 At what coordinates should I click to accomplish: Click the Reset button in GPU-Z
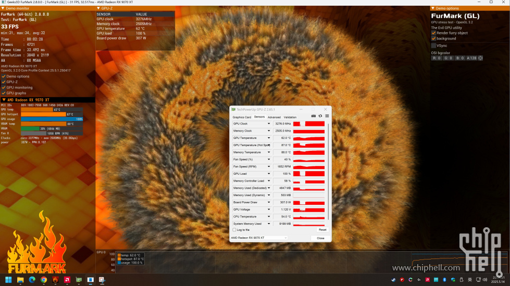pyautogui.click(x=322, y=230)
